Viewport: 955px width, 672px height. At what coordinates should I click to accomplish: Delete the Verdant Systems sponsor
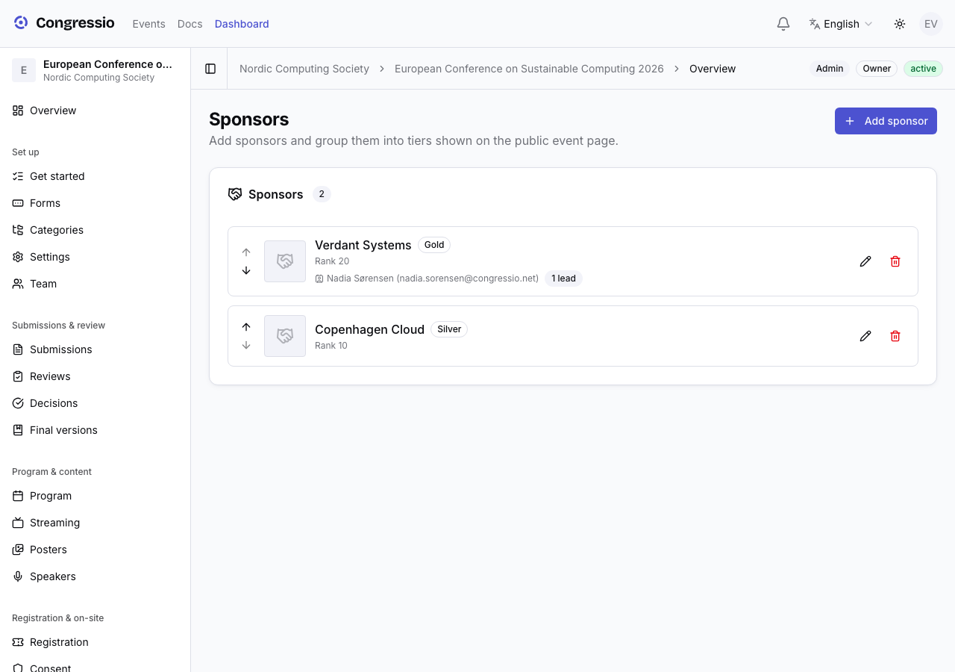(x=895, y=261)
